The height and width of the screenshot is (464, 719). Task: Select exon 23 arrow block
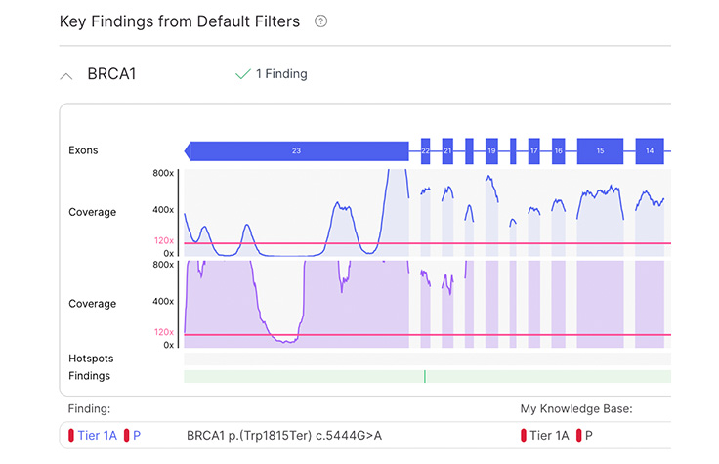click(x=296, y=150)
